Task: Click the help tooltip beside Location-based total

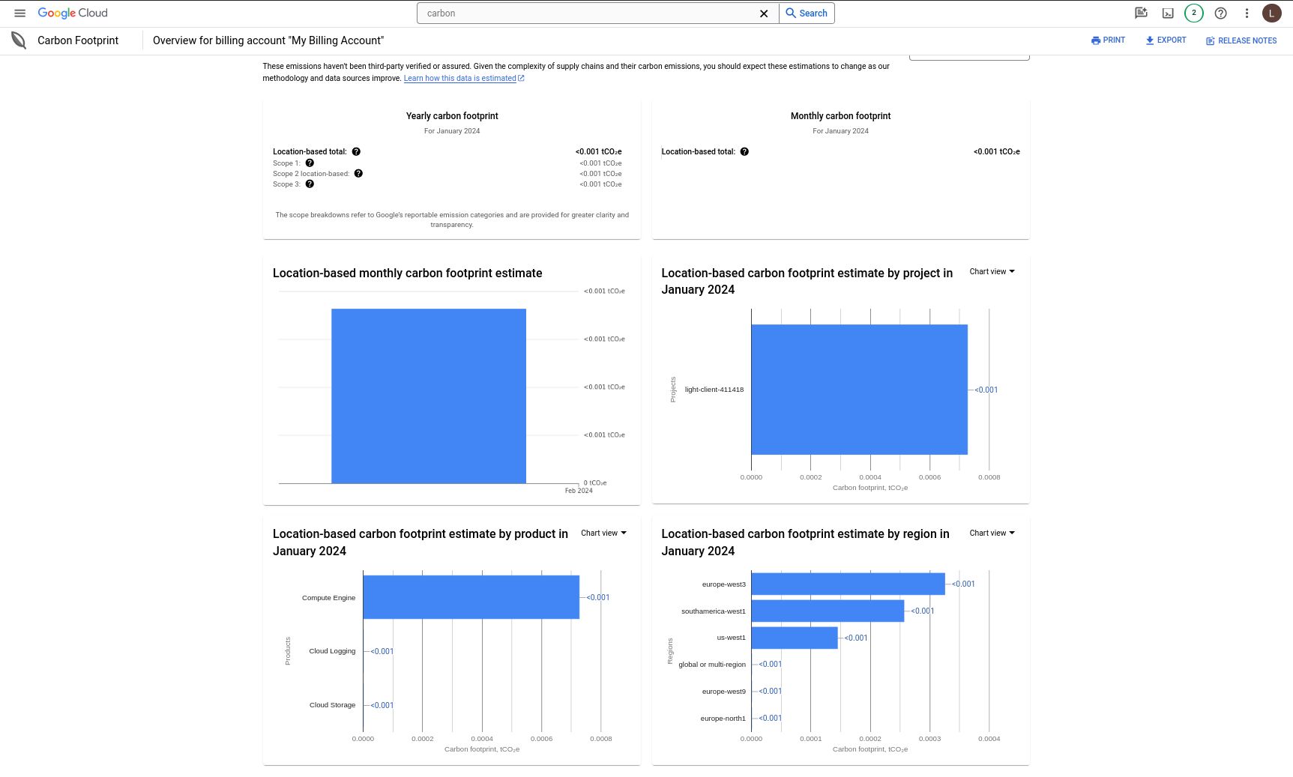Action: (356, 151)
